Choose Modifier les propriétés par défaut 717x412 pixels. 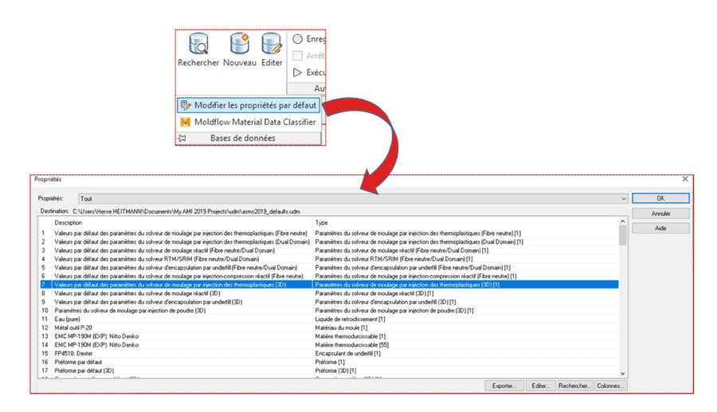pos(249,105)
